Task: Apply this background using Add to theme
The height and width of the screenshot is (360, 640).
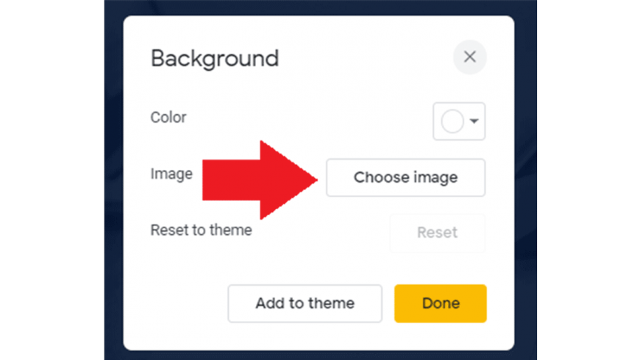Action: pos(305,303)
